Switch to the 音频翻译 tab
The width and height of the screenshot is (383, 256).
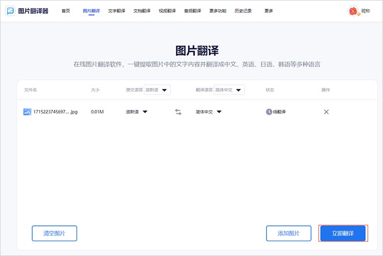[x=193, y=11]
